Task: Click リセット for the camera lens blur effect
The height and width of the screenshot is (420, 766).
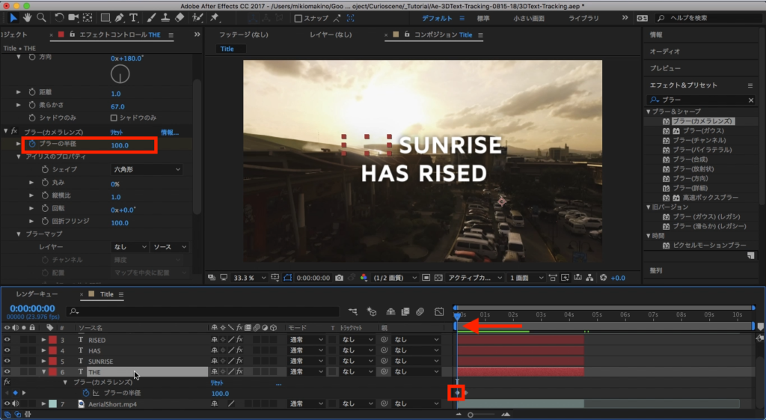Action: (x=116, y=132)
